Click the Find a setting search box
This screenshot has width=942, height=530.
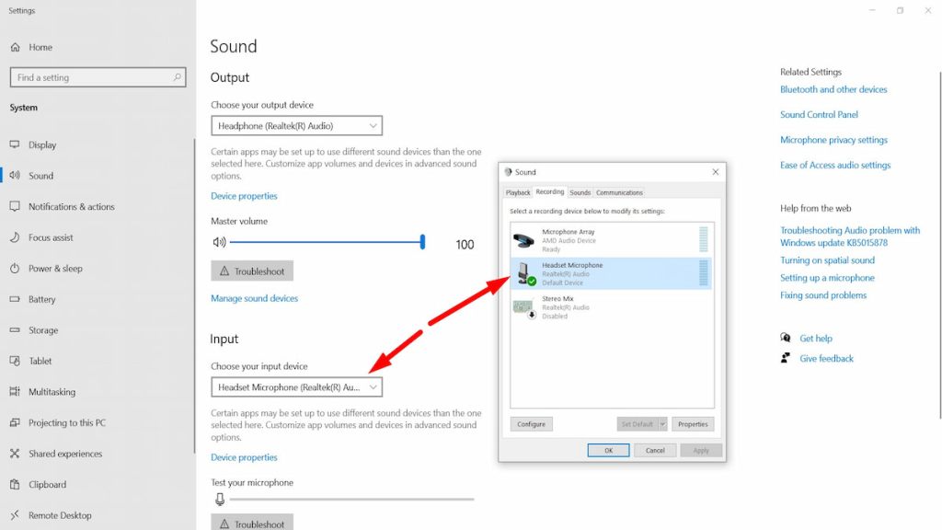[x=98, y=77]
